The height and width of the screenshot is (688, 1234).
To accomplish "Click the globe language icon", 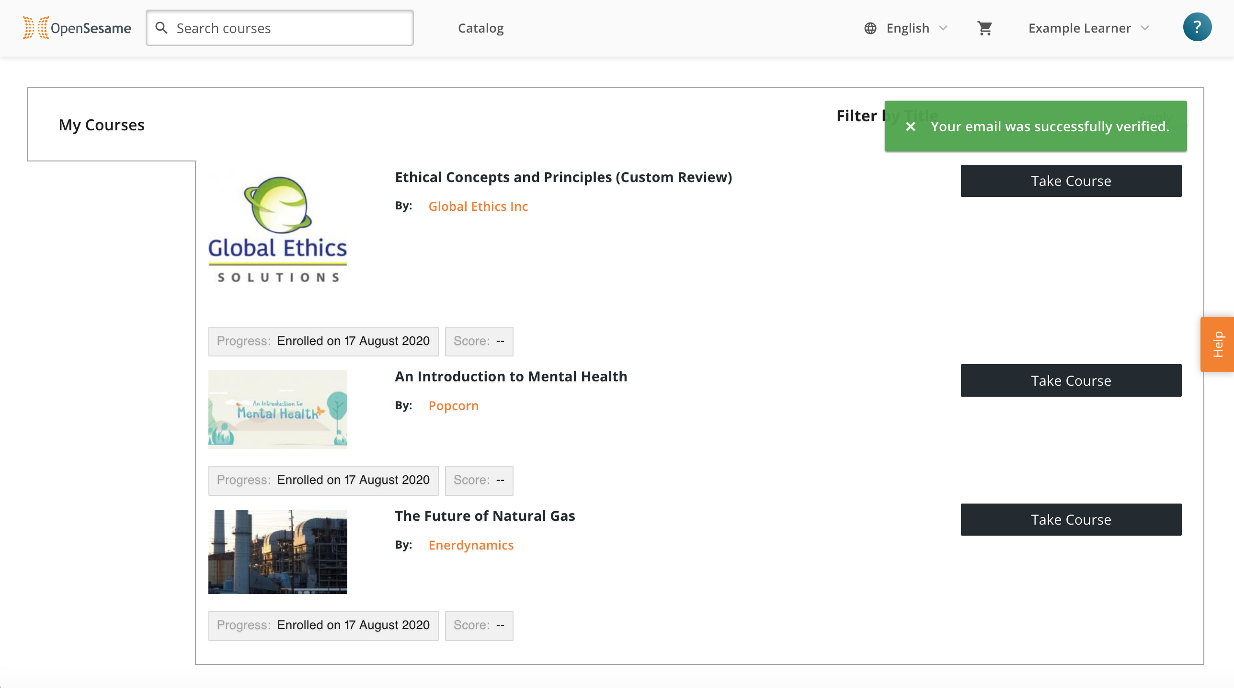I will pos(870,28).
